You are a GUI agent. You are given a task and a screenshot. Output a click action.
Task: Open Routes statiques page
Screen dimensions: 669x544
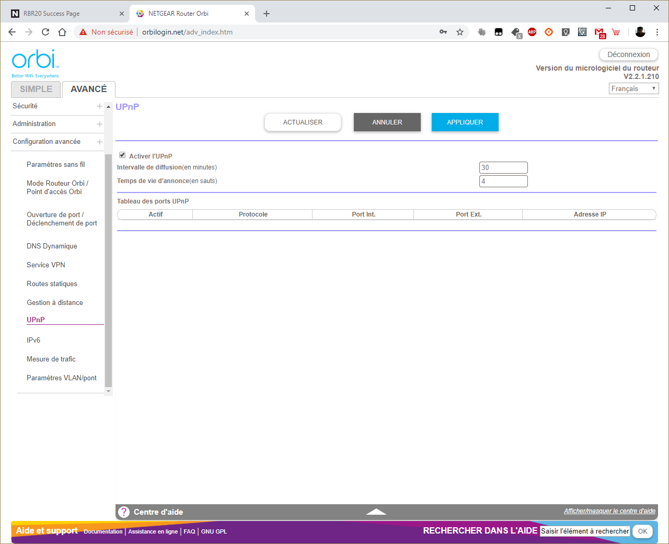pos(52,284)
